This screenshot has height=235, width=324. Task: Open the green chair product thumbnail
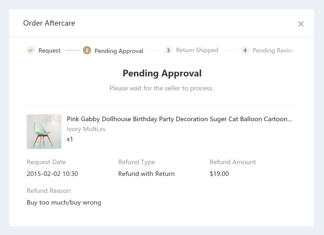pos(44,132)
